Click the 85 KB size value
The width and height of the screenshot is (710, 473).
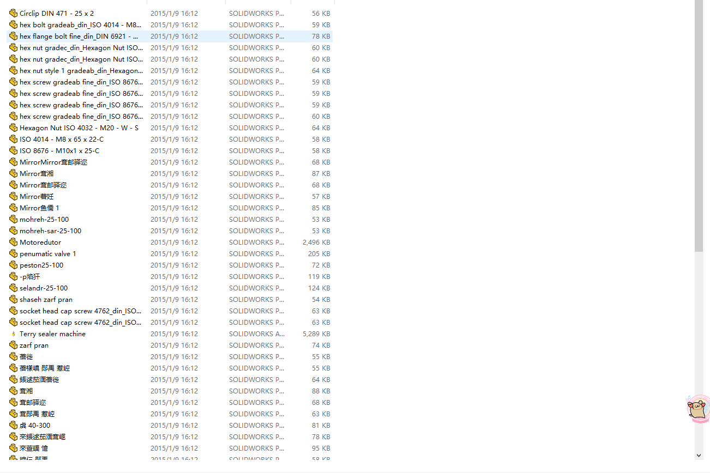pyautogui.click(x=321, y=208)
